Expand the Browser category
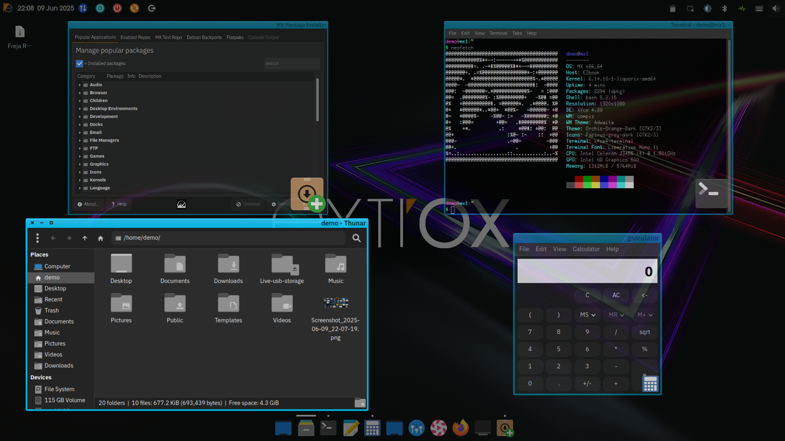The height and width of the screenshot is (441, 785). click(80, 93)
